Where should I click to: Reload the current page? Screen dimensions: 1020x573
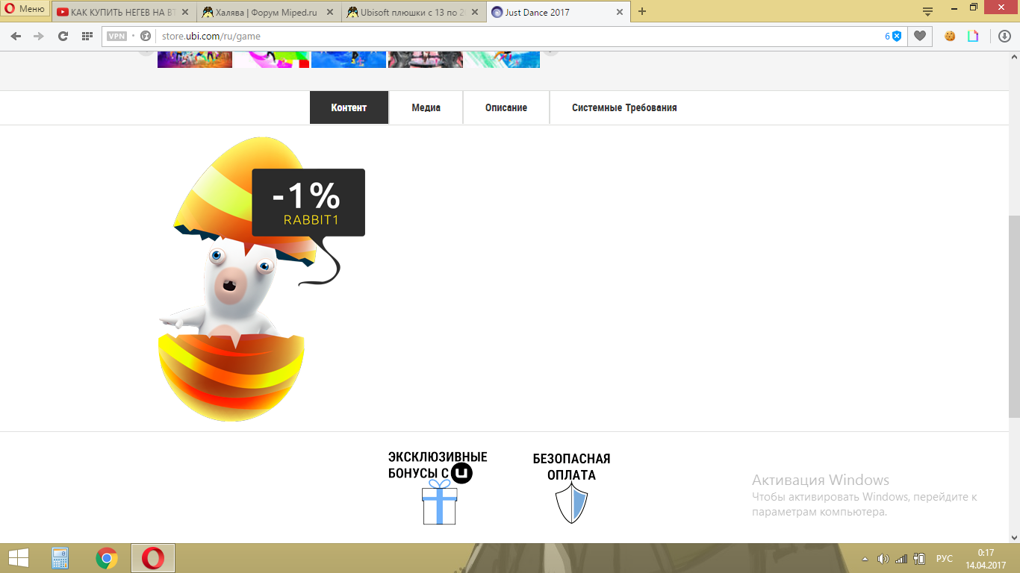tap(63, 36)
